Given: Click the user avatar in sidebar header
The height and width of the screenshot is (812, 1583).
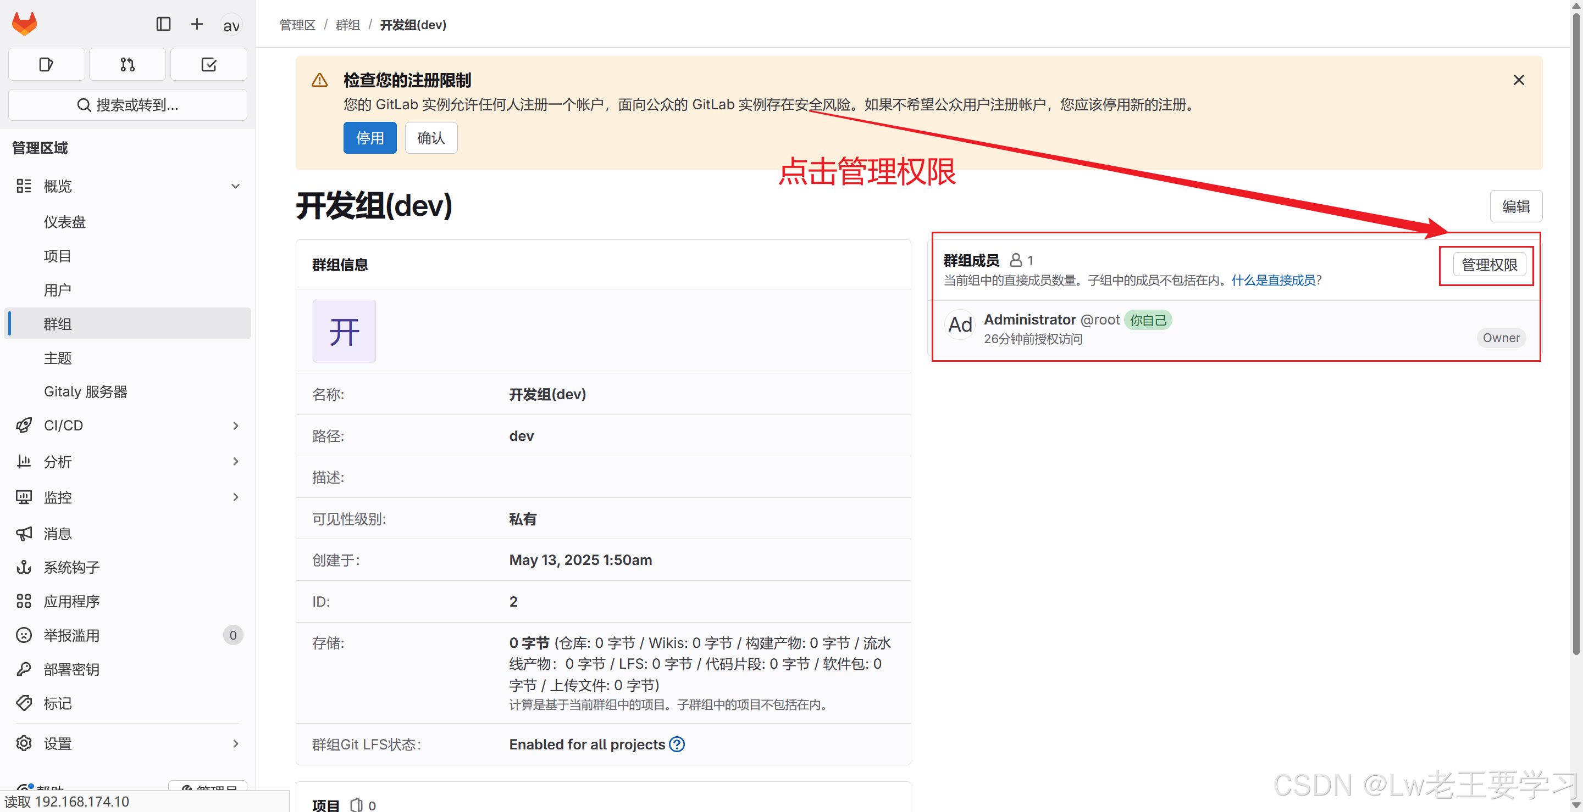Looking at the screenshot, I should click(x=231, y=25).
